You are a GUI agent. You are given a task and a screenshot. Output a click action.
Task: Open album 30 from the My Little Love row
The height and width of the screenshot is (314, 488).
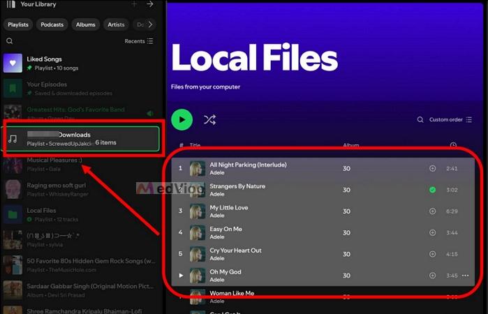point(346,211)
